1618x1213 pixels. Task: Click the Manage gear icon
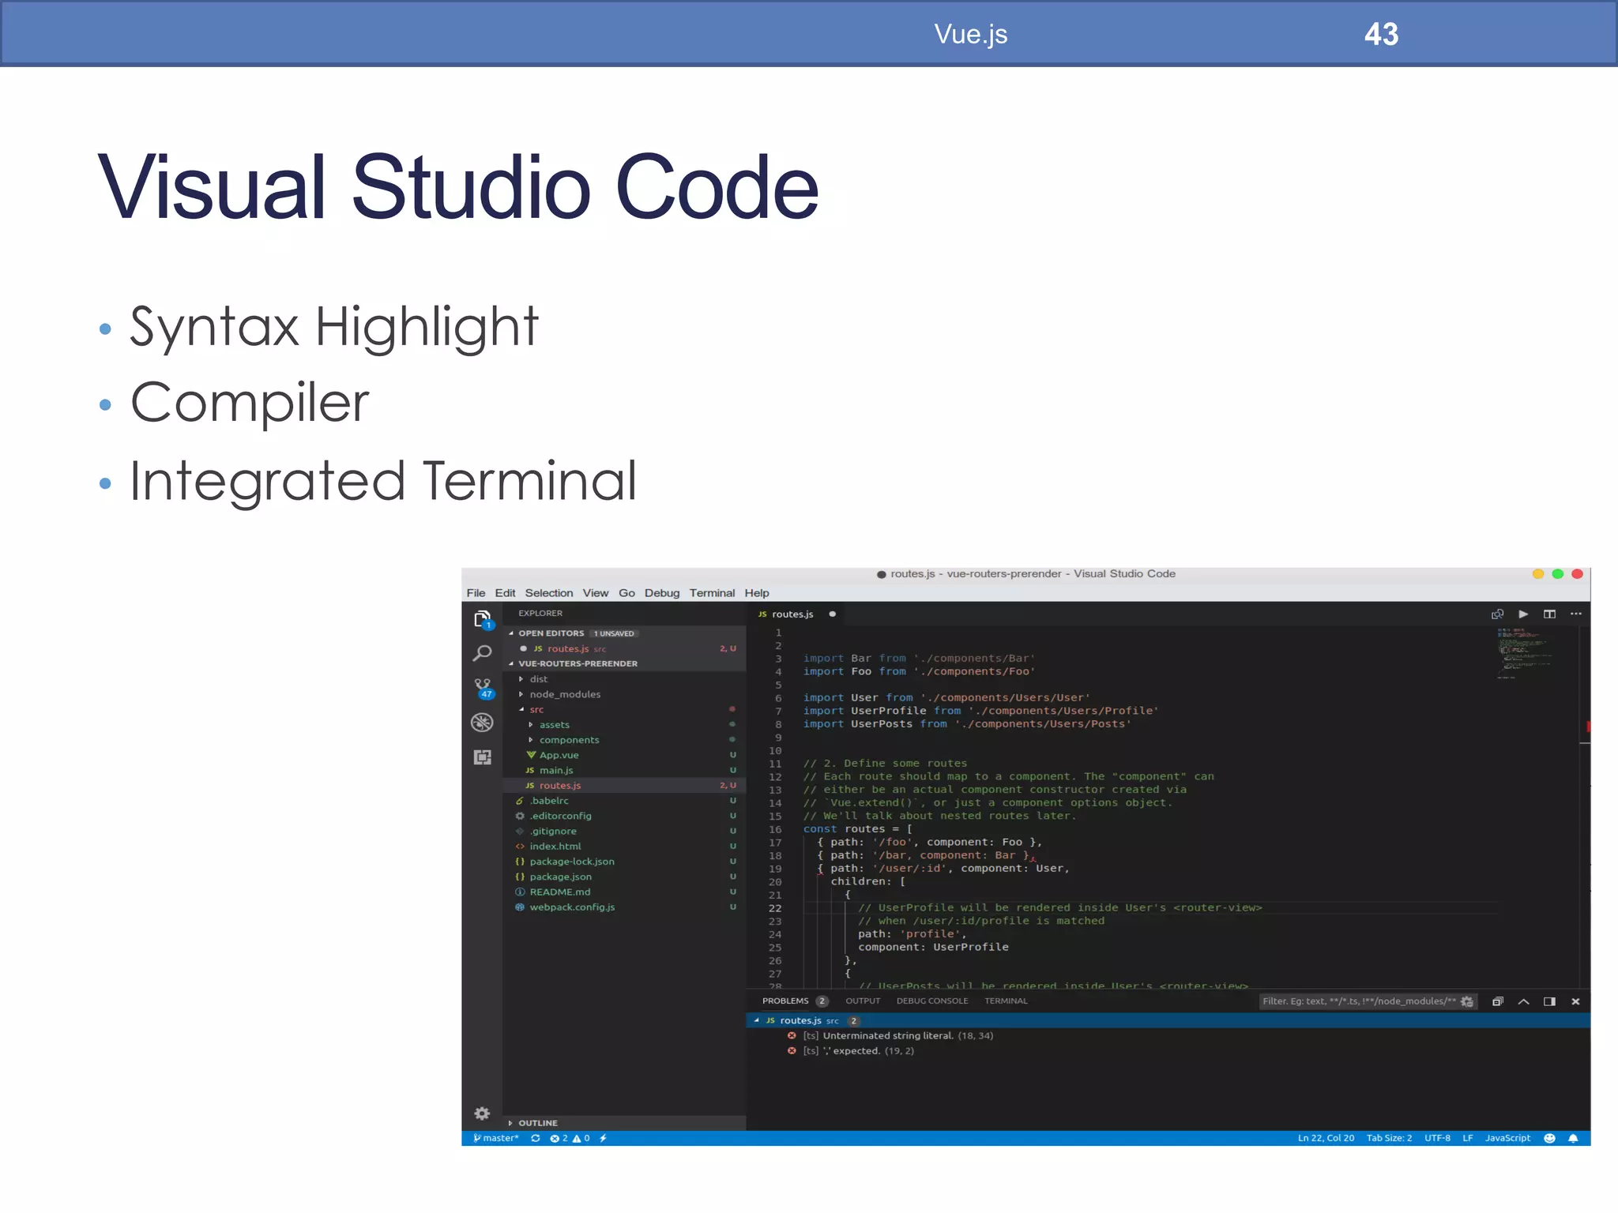[x=482, y=1113]
